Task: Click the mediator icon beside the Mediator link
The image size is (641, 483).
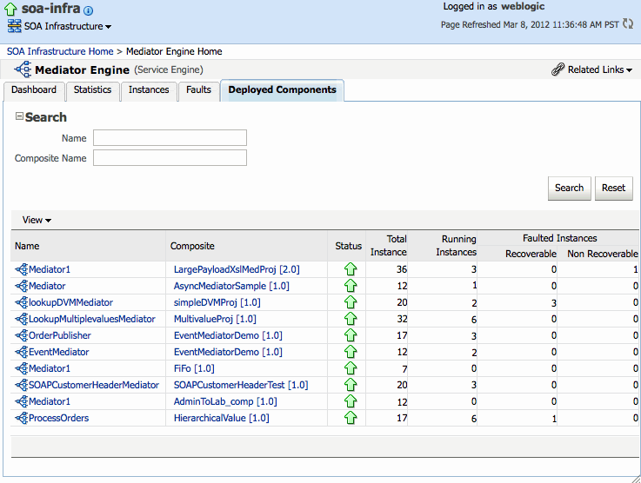Action: pyautogui.click(x=21, y=286)
